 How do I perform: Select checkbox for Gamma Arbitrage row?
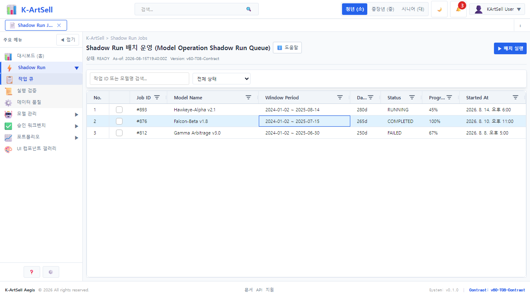click(x=119, y=133)
